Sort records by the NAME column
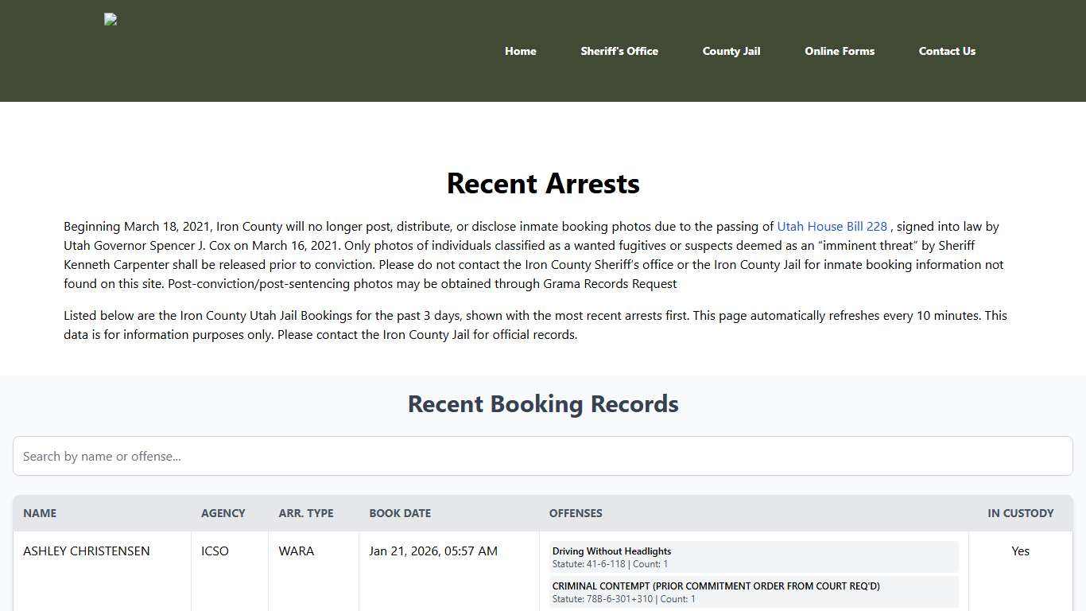The image size is (1086, 611). coord(40,513)
